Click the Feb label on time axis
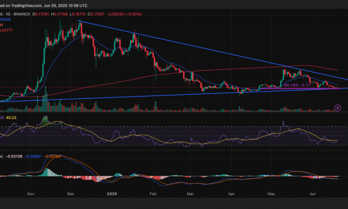 pos(153,194)
